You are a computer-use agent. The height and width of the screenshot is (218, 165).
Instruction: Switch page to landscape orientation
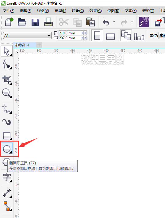(x=110, y=37)
